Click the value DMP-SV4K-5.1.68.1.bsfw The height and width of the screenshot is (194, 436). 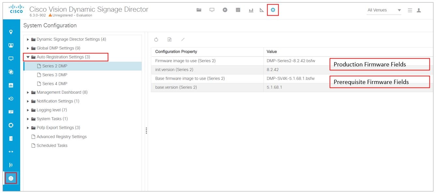[291, 78]
